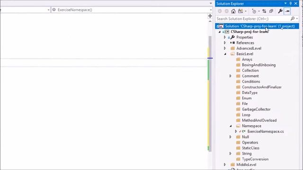Select the Operators folder
This screenshot has height=170, width=303.
[x=250, y=143]
